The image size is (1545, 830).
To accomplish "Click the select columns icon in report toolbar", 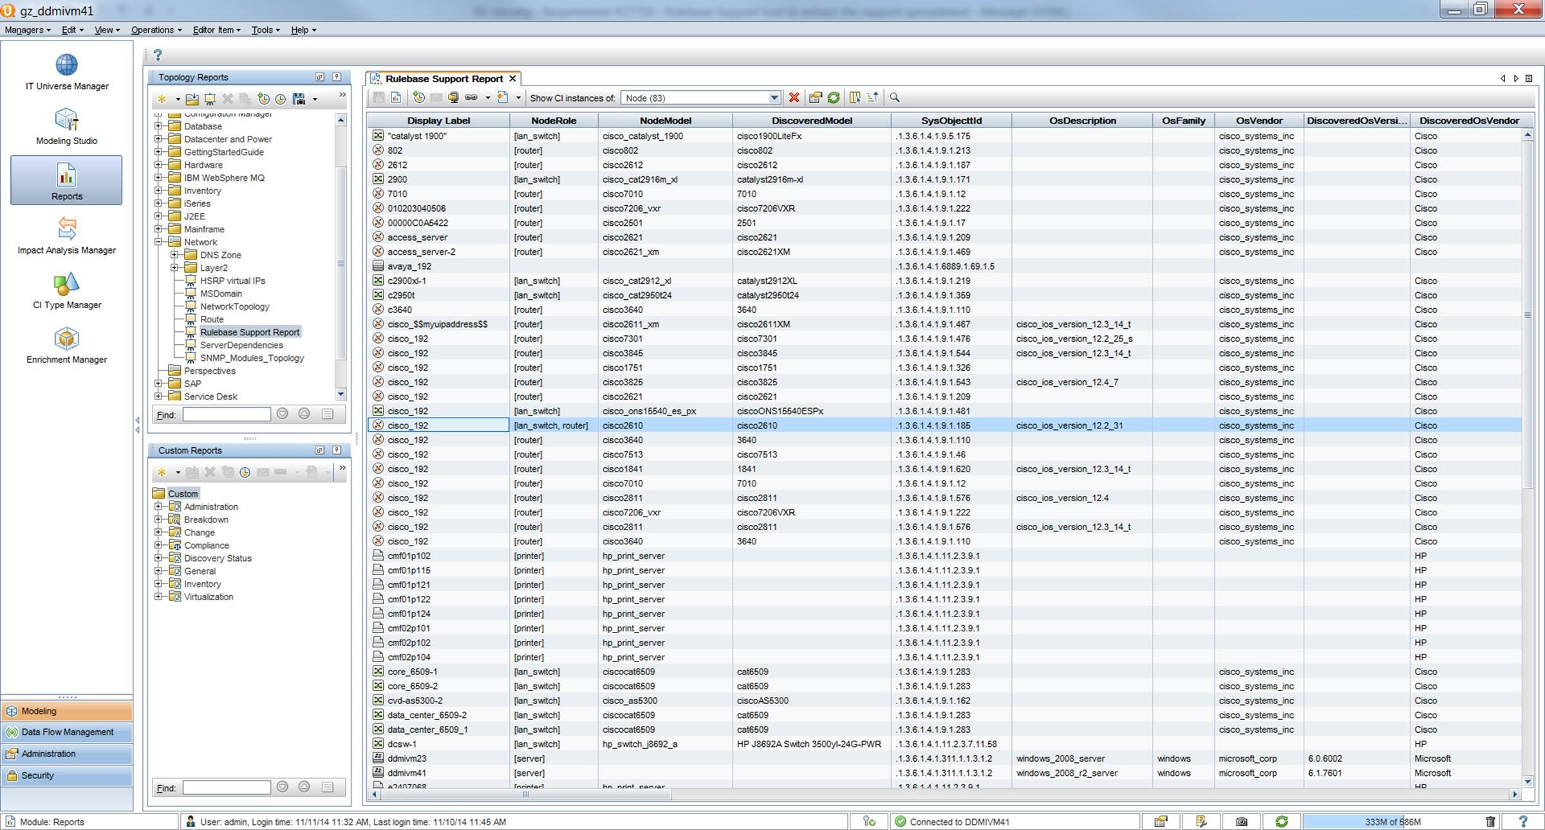I will 855,98.
